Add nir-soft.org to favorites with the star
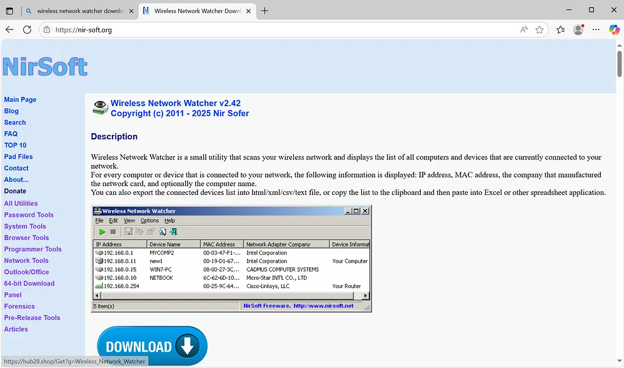 click(540, 29)
